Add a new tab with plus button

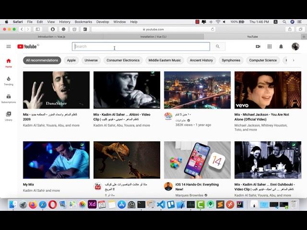[304, 36]
